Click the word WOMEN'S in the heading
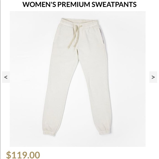159x159 pixels. (39, 4)
